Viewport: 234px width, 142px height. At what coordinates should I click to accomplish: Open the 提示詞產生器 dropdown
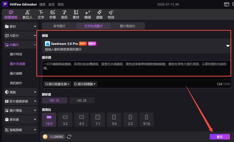[x=57, y=84]
